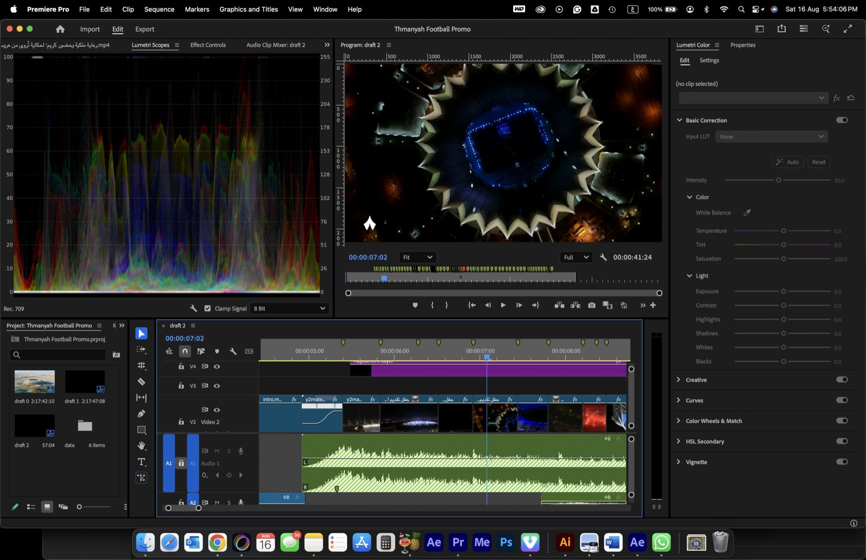Open the Sequence menu
866x560 pixels.
click(159, 9)
